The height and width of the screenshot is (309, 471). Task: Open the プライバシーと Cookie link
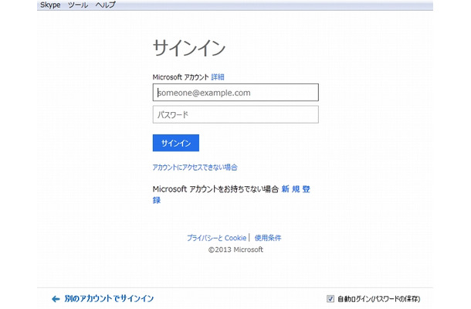216,238
